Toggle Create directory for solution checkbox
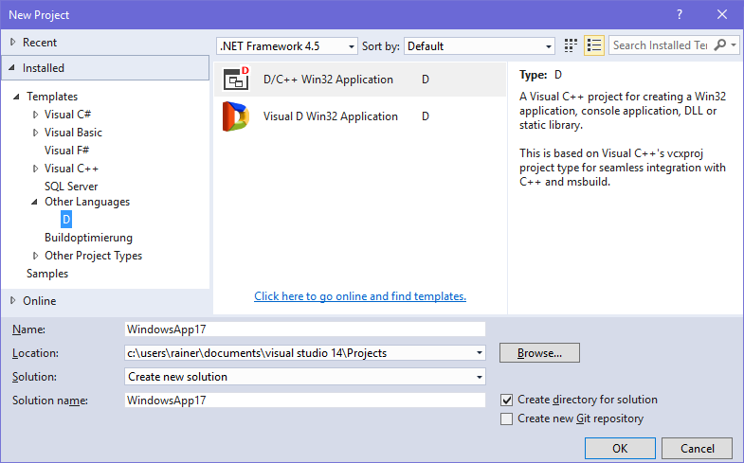 pos(506,400)
